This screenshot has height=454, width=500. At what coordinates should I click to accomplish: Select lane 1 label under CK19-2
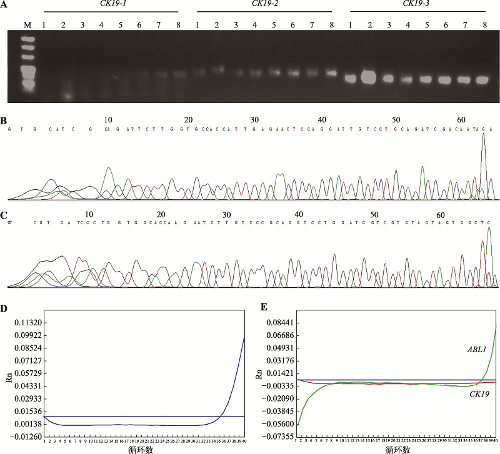(197, 25)
